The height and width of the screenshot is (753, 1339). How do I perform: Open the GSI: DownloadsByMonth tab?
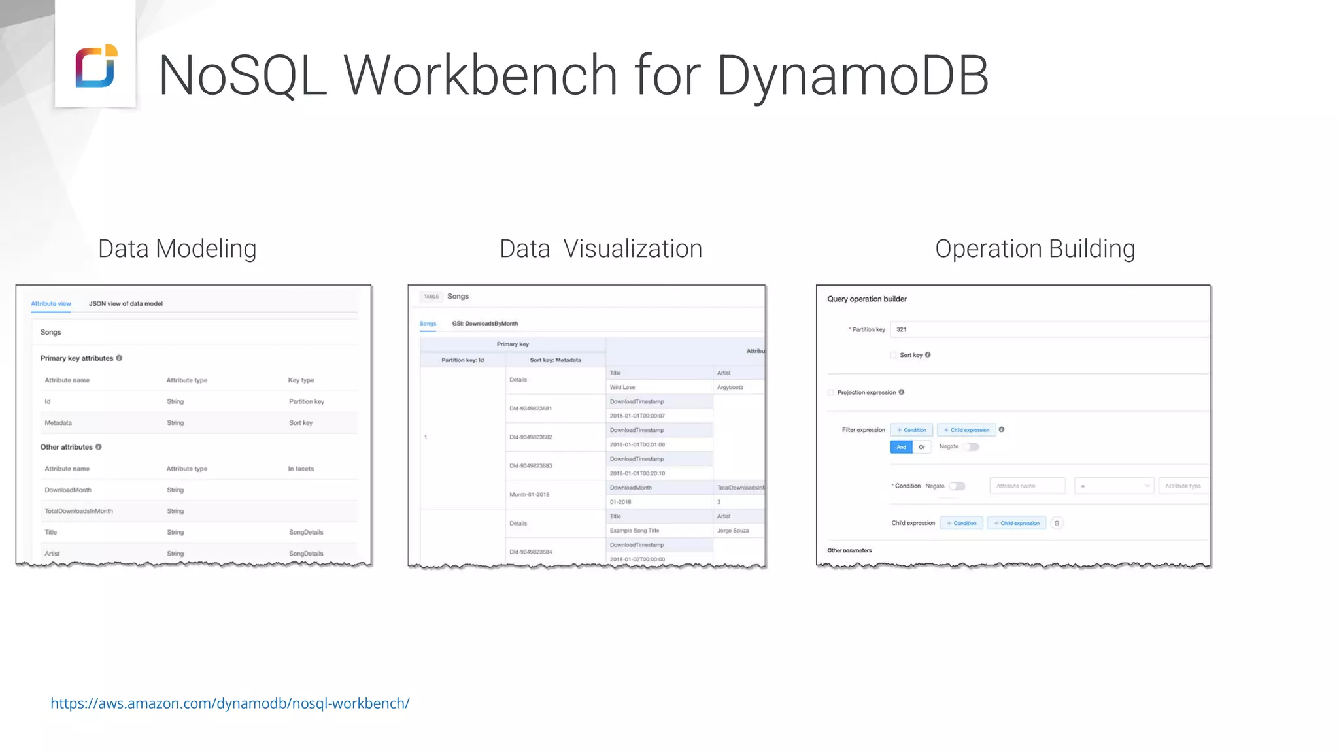tap(484, 324)
